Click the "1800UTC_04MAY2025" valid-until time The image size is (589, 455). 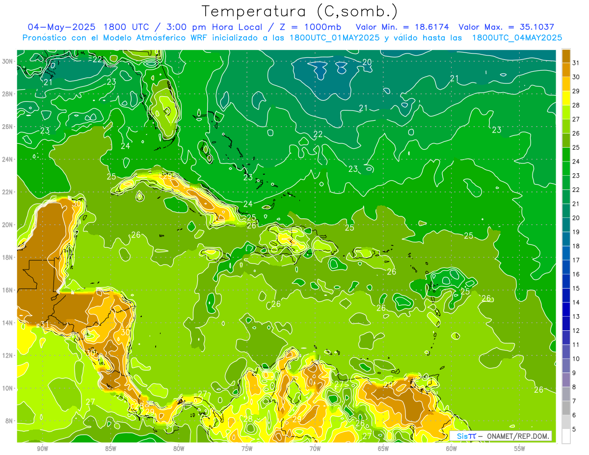coord(517,37)
